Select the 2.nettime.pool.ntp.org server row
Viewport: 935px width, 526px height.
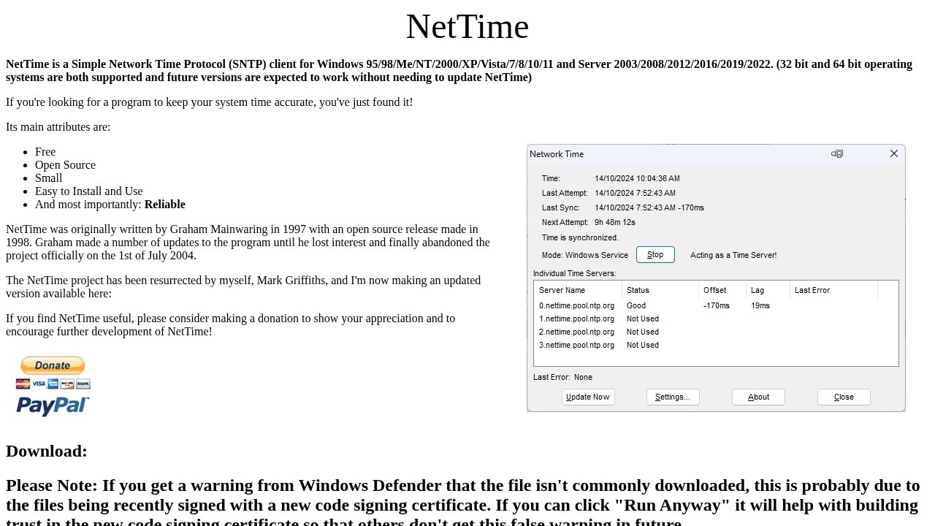[716, 332]
